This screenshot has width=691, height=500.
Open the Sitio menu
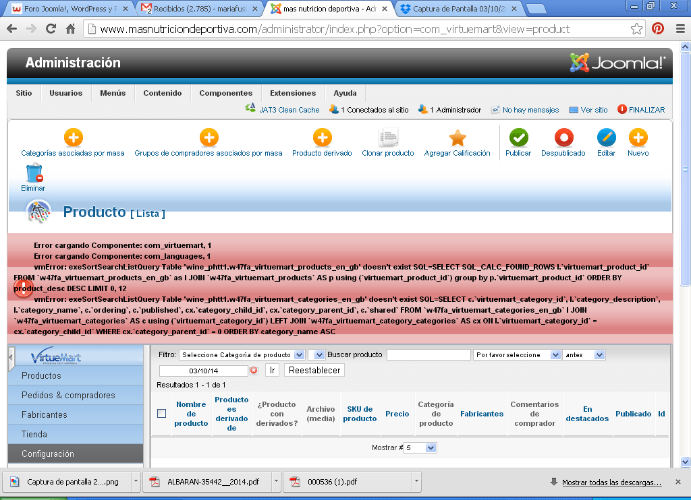[24, 93]
